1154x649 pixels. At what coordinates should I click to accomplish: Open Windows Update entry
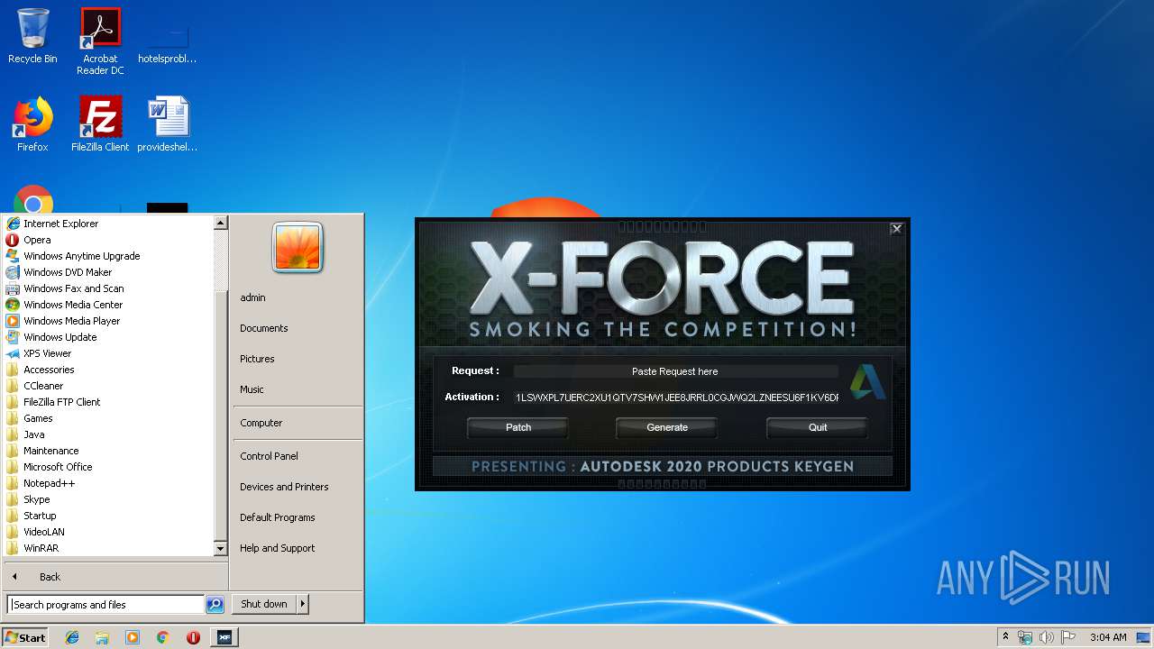point(60,337)
